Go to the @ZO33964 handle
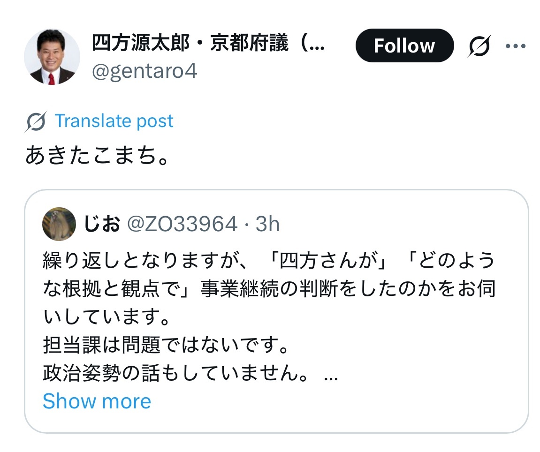Screen dimensions: 540x452 point(183,225)
